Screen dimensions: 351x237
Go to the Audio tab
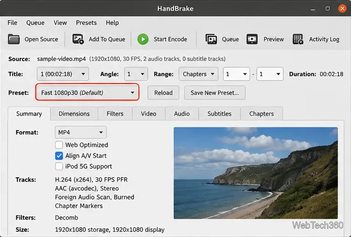tap(182, 114)
